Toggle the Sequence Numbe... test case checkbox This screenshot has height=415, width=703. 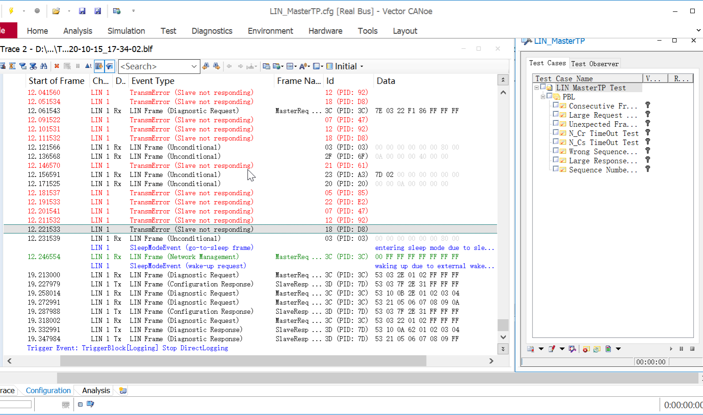[x=556, y=169]
